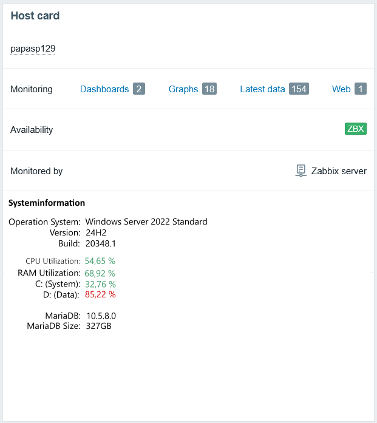Click the Latest data badge 154

(x=299, y=89)
